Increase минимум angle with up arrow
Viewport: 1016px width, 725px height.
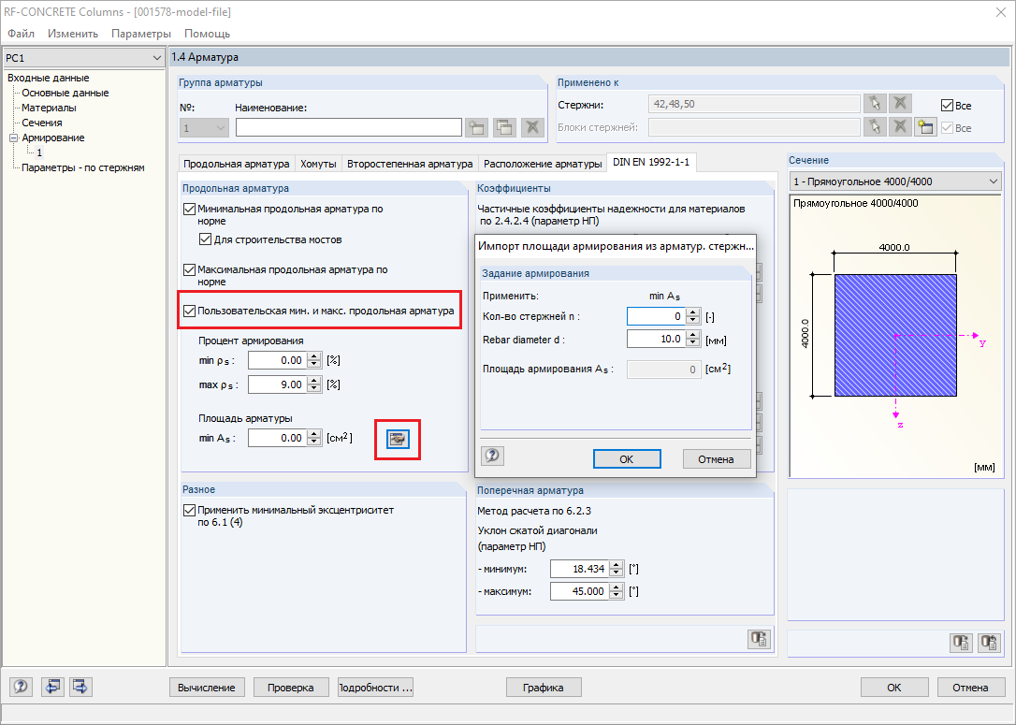(617, 565)
